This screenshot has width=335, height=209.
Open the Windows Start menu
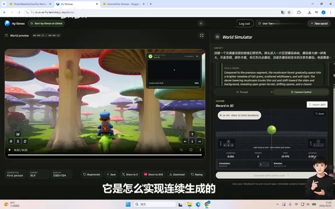point(128,204)
